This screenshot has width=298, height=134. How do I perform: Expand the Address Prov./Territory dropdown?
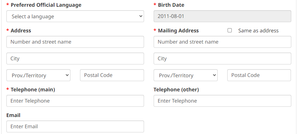(38, 75)
